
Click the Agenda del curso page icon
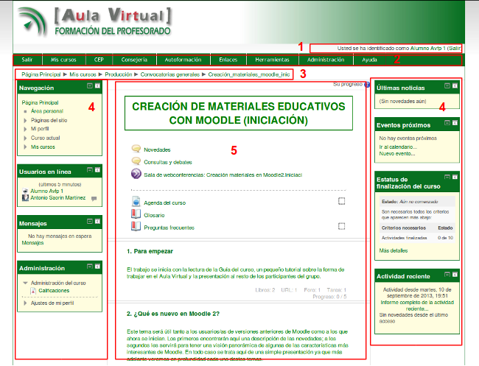click(x=136, y=201)
